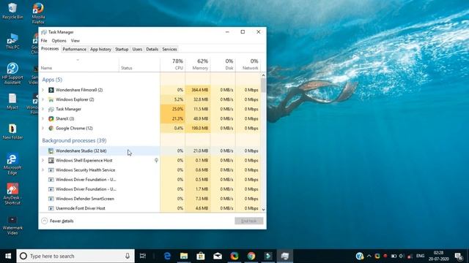
Task: Click the Wondershare Filmora9 process icon
Action: (x=51, y=90)
